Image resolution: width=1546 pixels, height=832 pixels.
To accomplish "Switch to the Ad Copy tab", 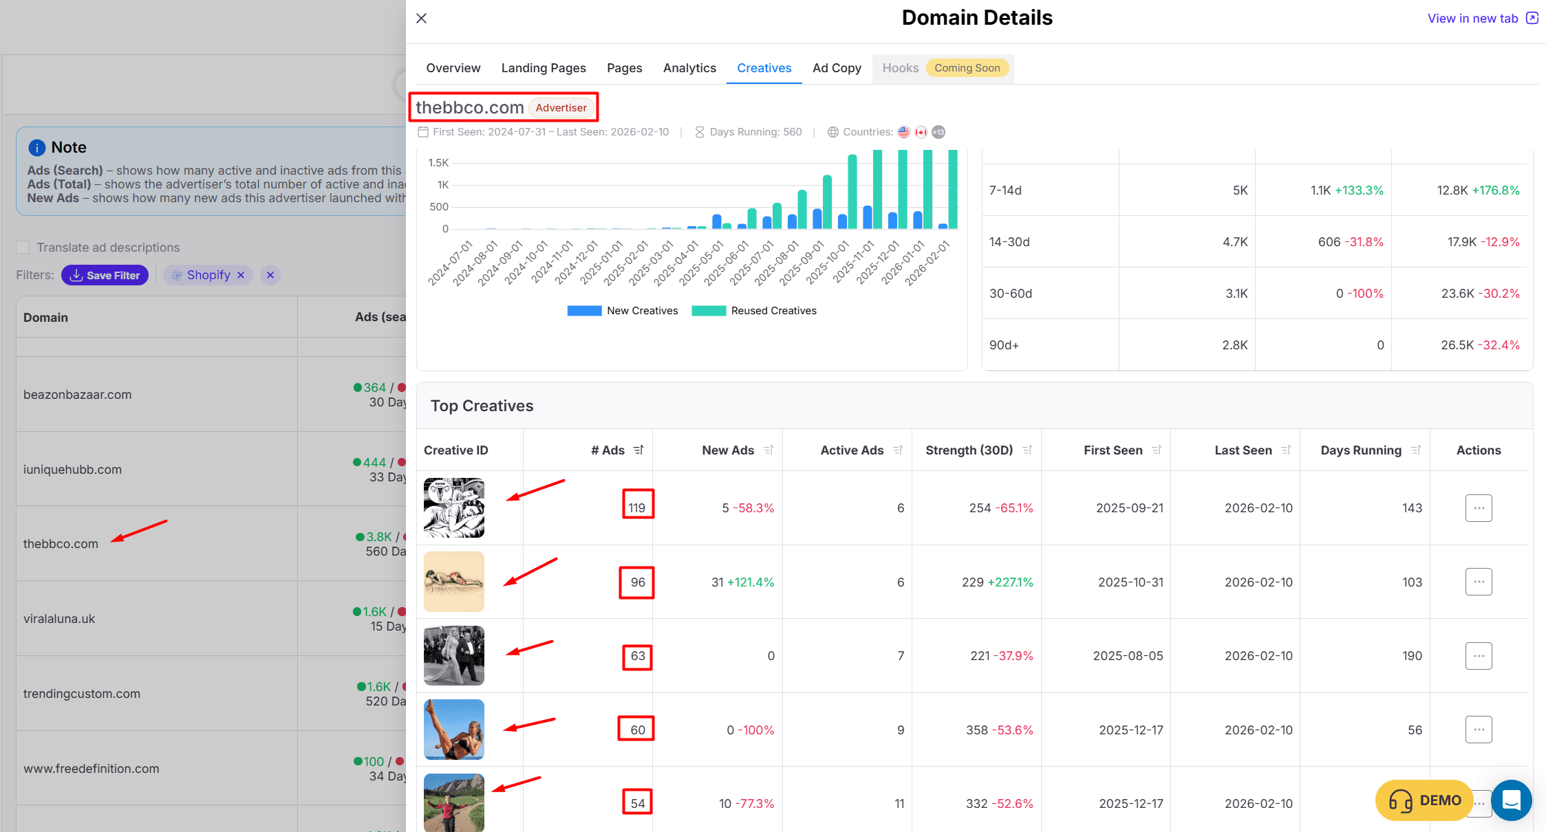I will pos(837,68).
